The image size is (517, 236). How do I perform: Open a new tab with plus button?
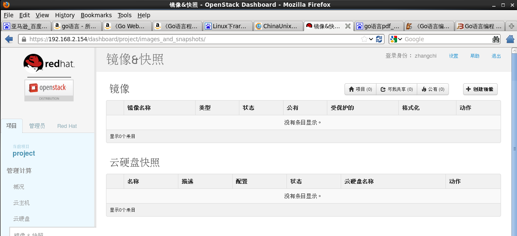(511, 26)
